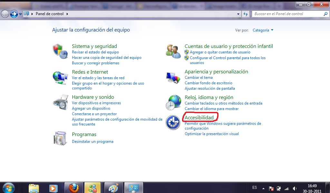Expand the Ver por Categoría dropdown
The image size is (330, 193).
263,30
